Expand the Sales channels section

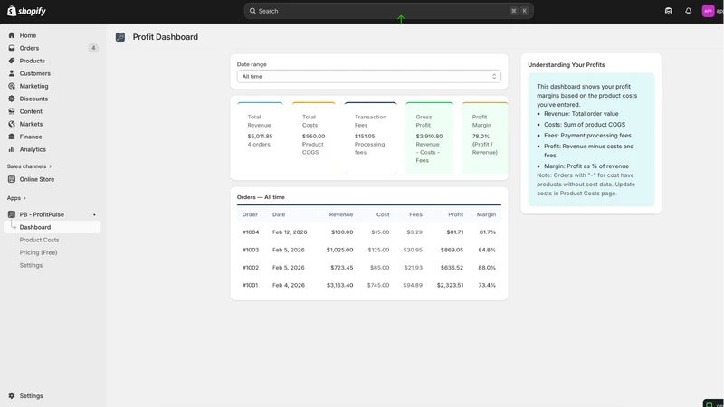[x=29, y=166]
